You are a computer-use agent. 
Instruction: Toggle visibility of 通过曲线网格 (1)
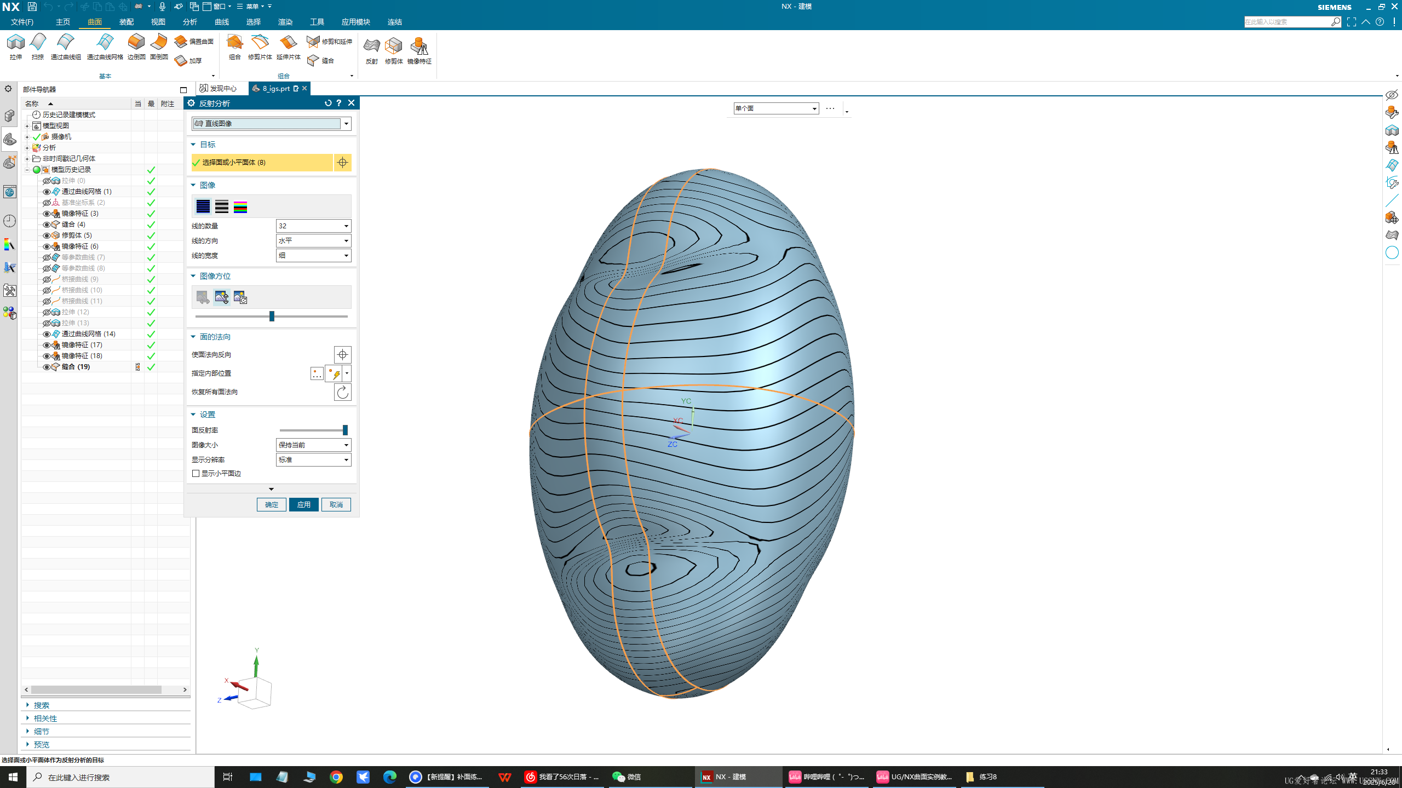pyautogui.click(x=47, y=192)
